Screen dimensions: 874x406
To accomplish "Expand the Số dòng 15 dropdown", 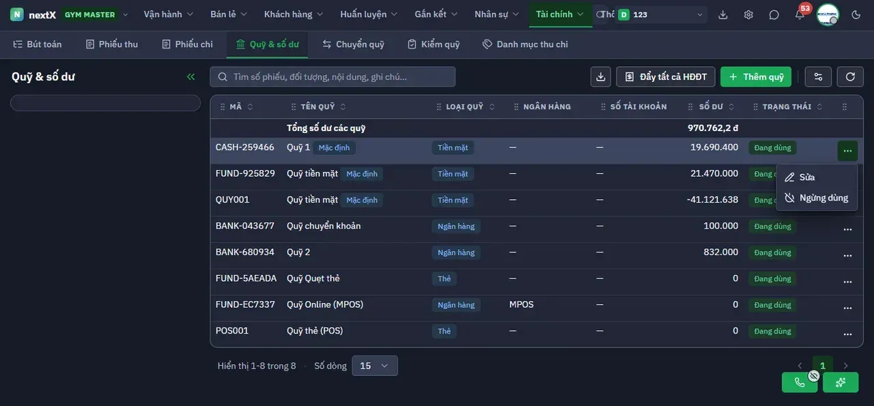I will (374, 366).
